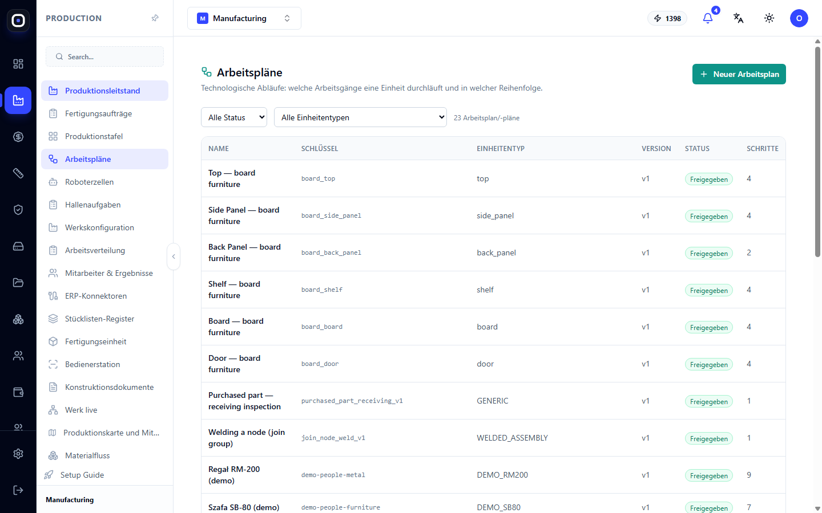The height and width of the screenshot is (513, 822).
Task: Open the Alle Status filter dropdown
Action: [234, 117]
